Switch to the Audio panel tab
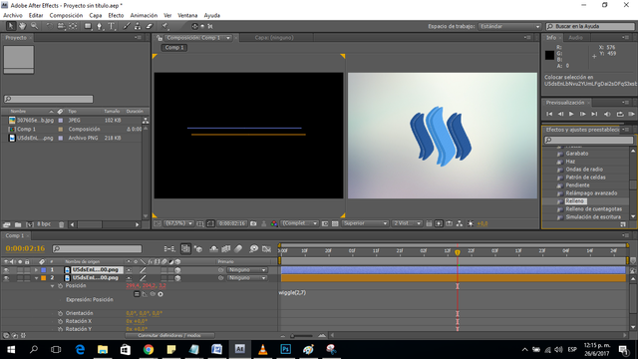This screenshot has width=638, height=359. 575,38
